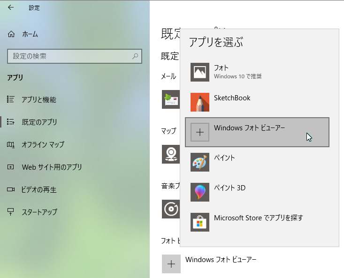Click the Web サイト用のアプリ icon

[x=10, y=167]
